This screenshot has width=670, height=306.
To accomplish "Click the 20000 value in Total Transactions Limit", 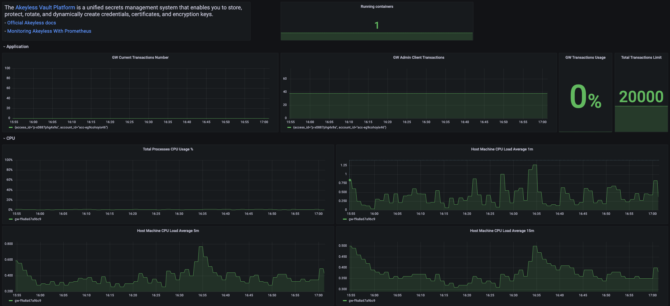I will coord(641,97).
